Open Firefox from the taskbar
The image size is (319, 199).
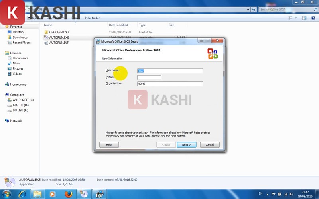point(68,194)
